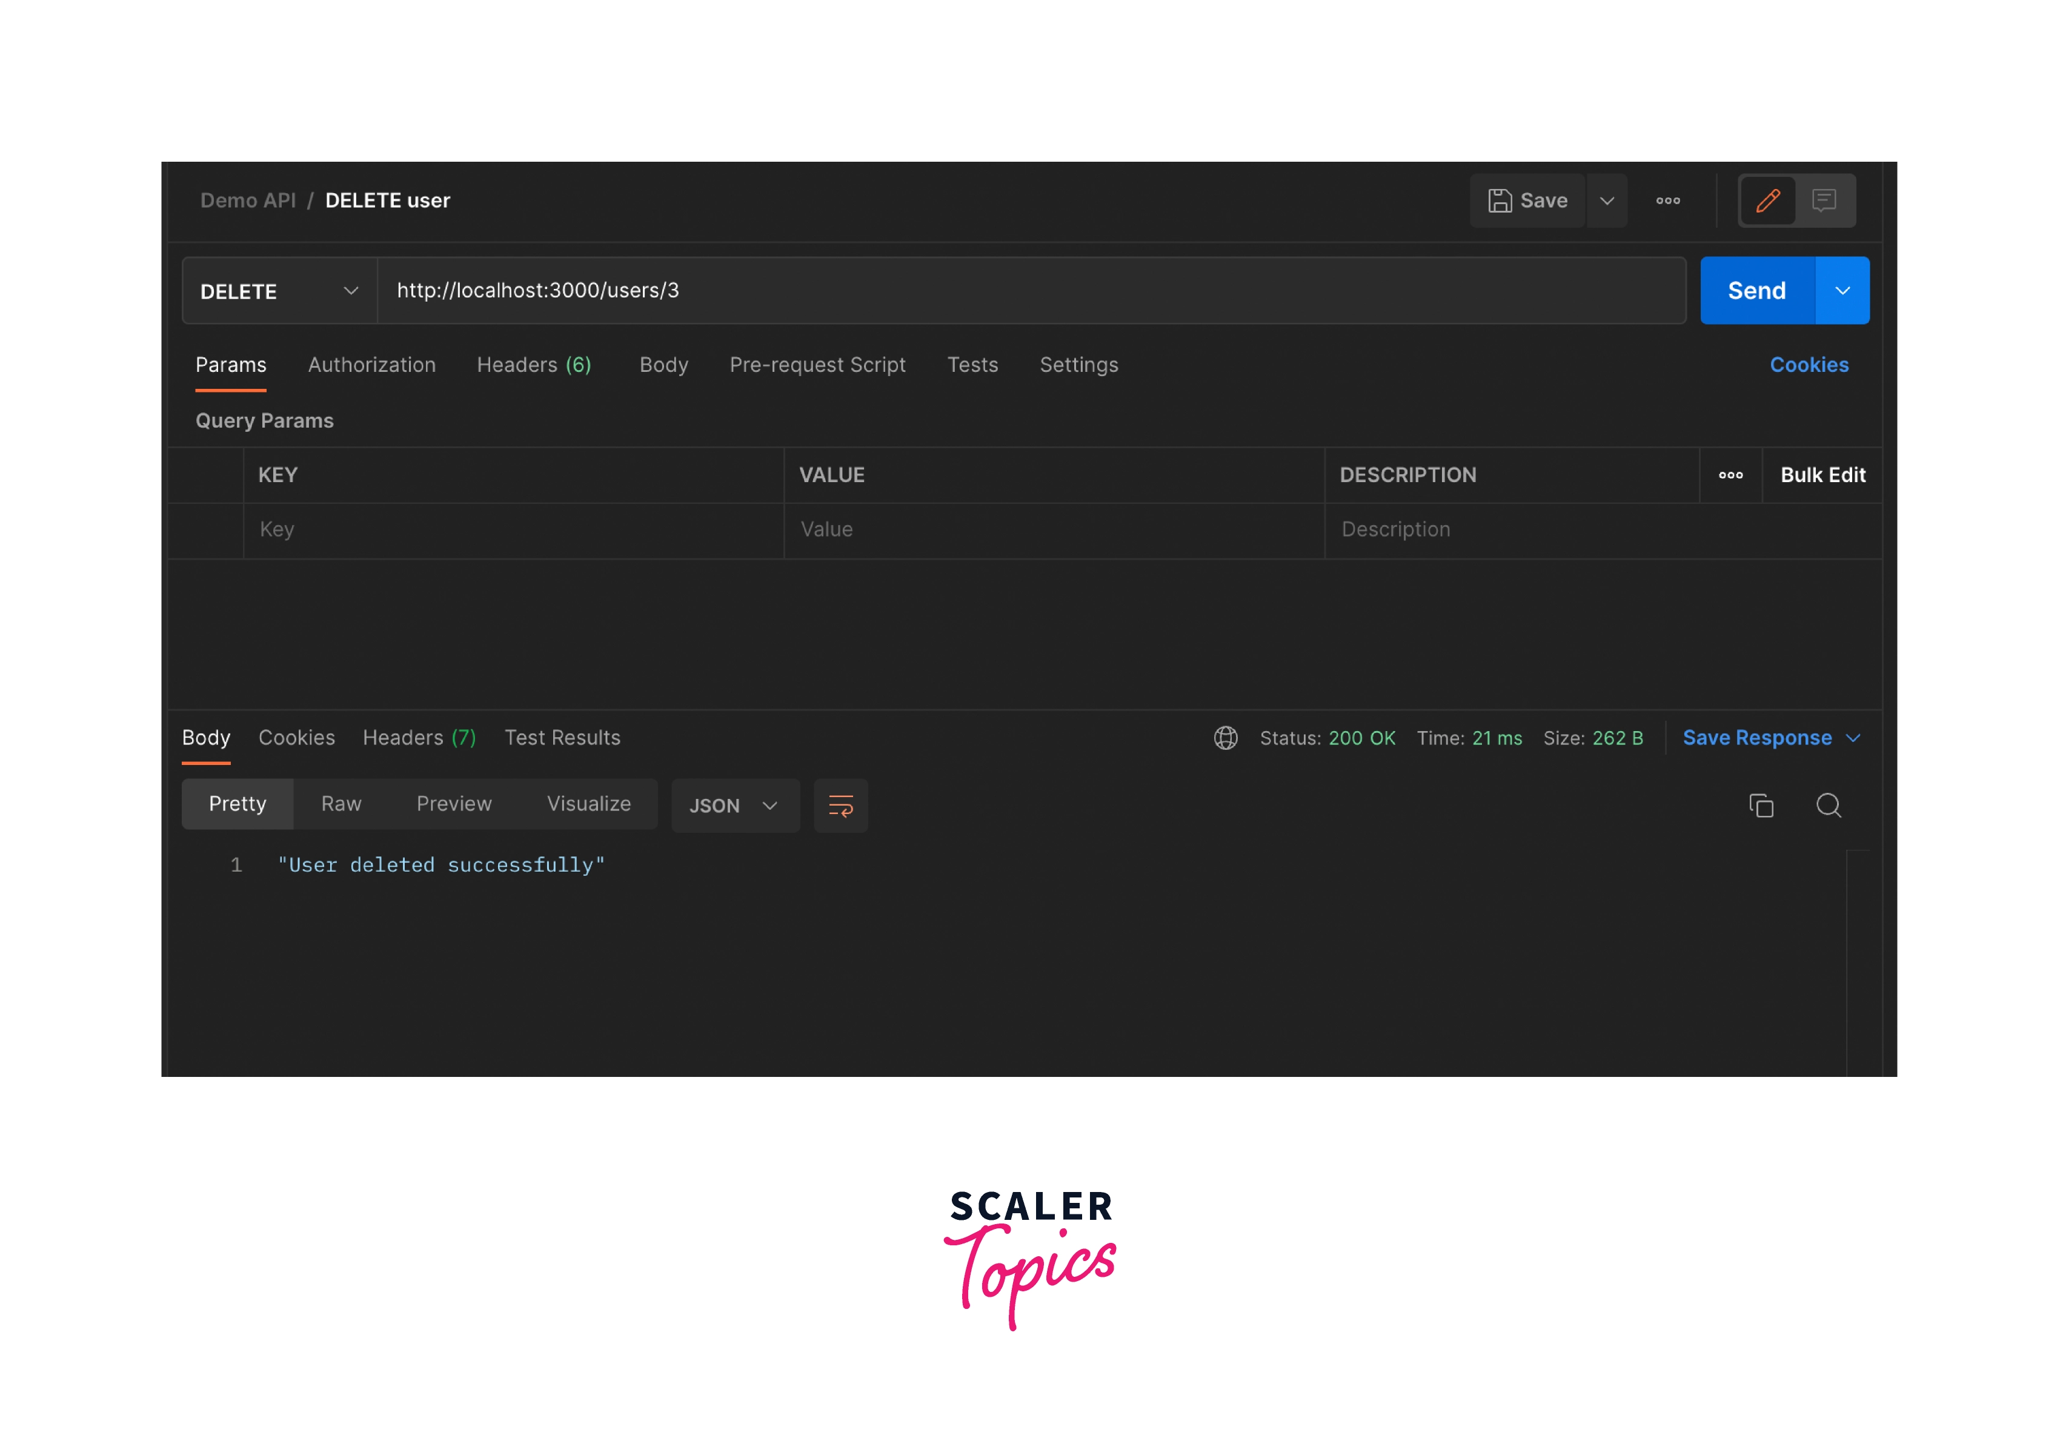Open the Authorization request tab
The image size is (2060, 1447).
coord(371,364)
